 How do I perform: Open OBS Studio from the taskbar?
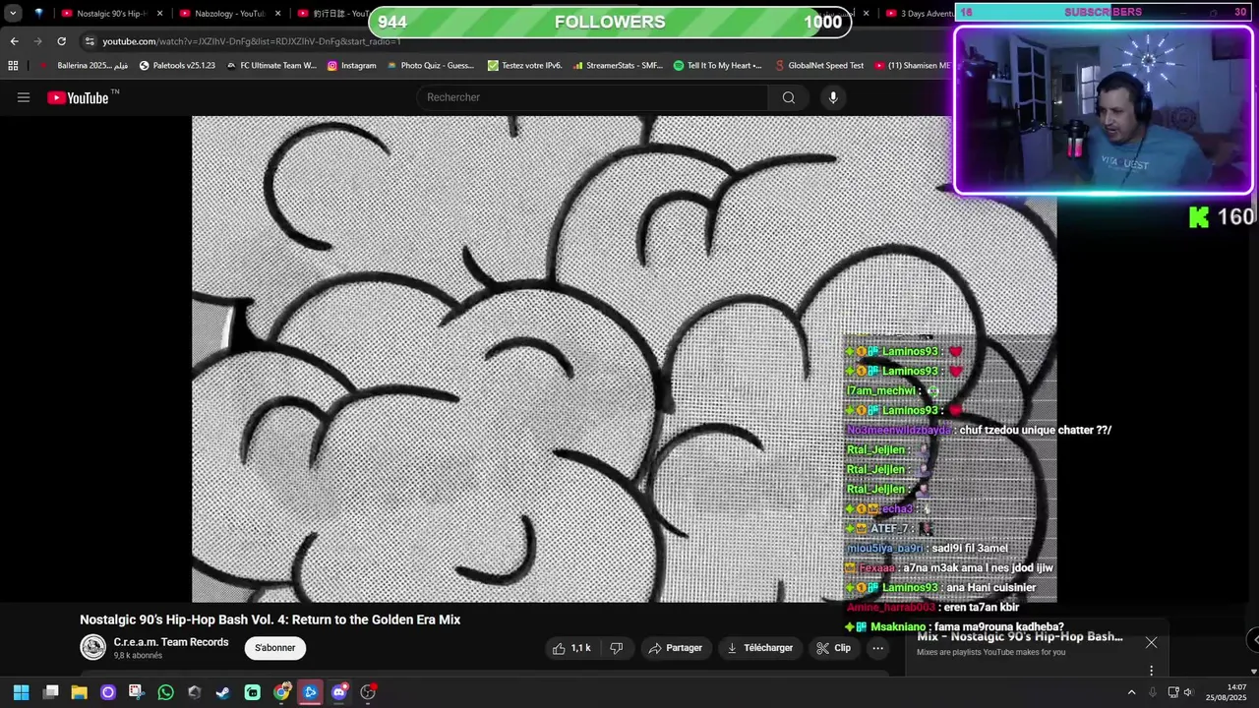[368, 692]
